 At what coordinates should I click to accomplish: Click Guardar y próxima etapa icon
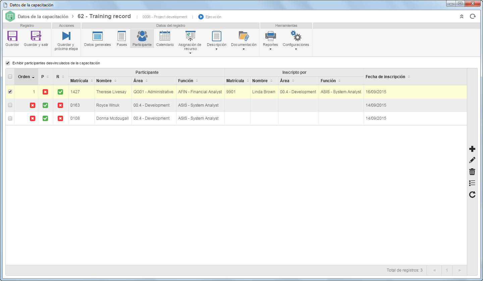pyautogui.click(x=66, y=36)
